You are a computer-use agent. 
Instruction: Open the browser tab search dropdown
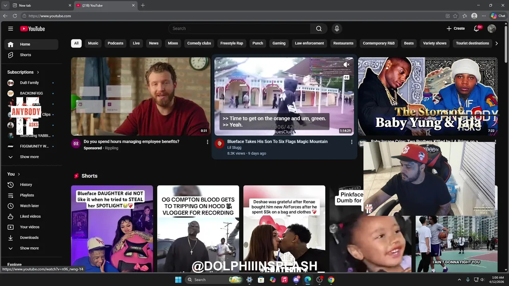pos(5,6)
